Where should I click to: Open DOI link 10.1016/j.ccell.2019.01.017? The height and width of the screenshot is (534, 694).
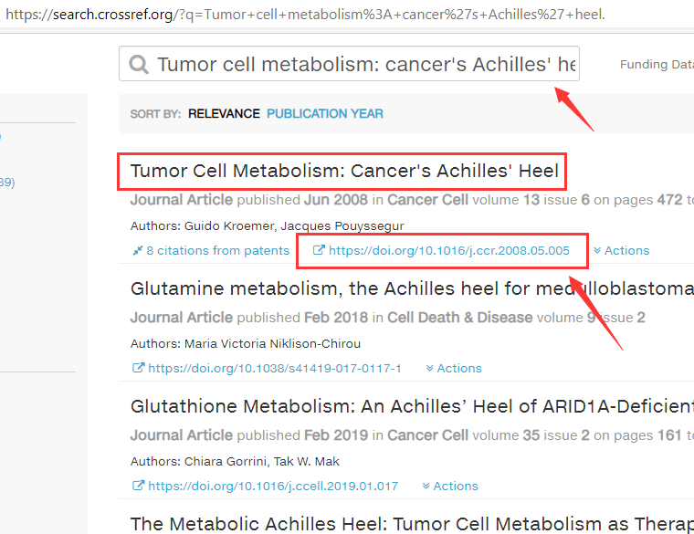point(272,487)
